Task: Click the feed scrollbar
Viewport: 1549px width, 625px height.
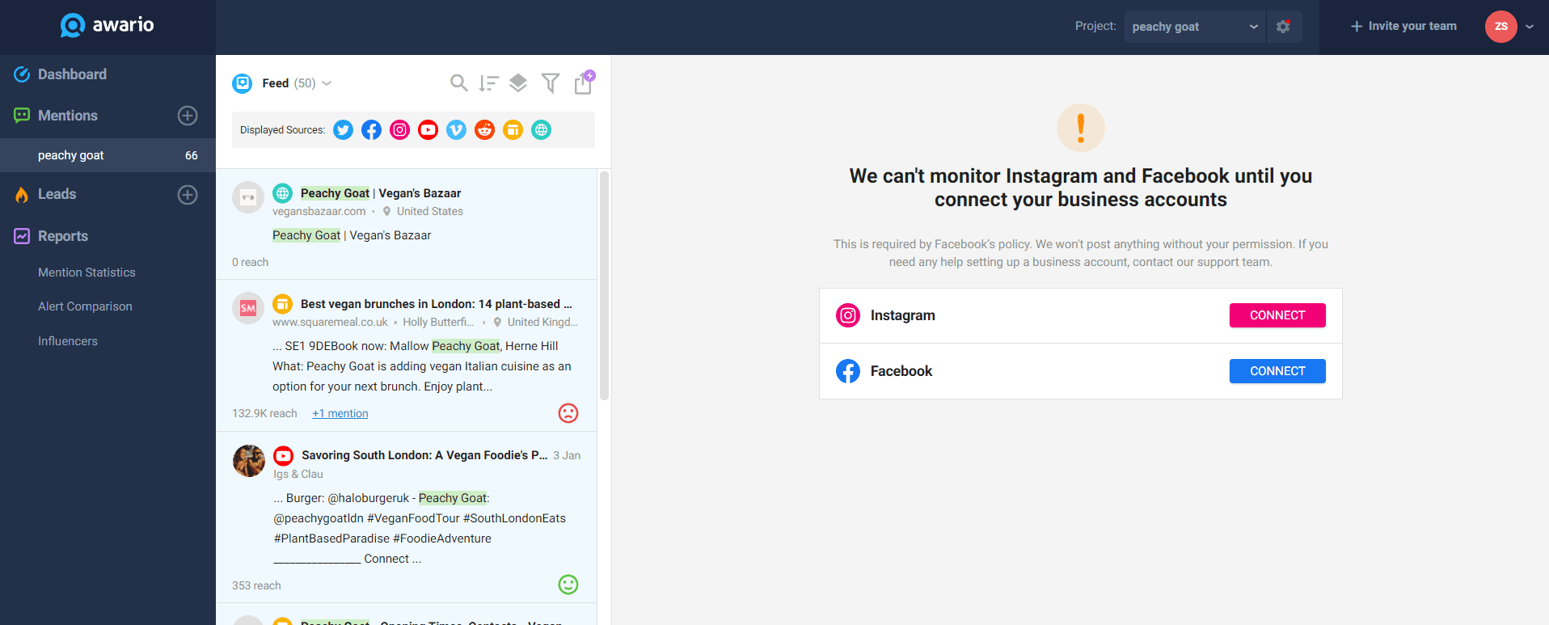Action: (x=604, y=285)
